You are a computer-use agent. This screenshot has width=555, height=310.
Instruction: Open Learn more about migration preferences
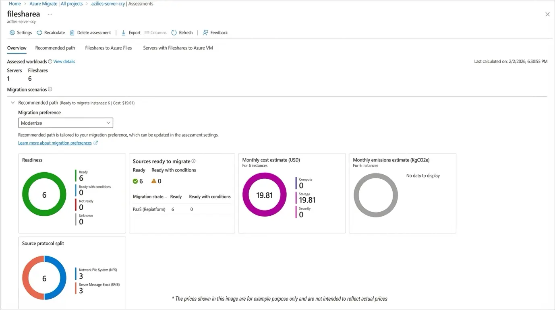click(x=54, y=143)
